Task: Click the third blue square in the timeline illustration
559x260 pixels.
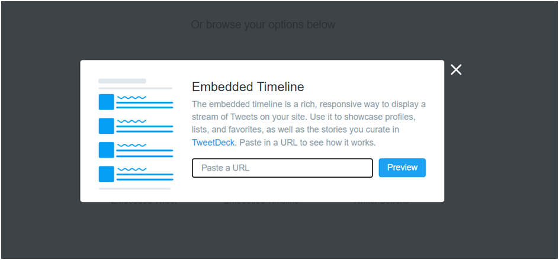Action: pos(106,150)
